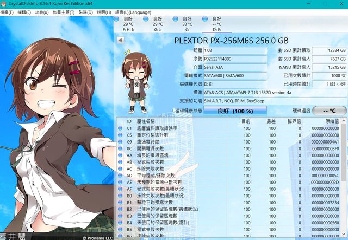This screenshot has width=348, height=240.
Task: Select the C: disk tab at 33 °C
Action: coord(187,24)
